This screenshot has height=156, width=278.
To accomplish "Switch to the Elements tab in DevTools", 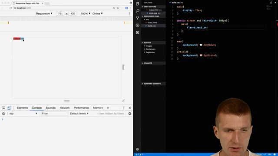I will [x=22, y=108].
